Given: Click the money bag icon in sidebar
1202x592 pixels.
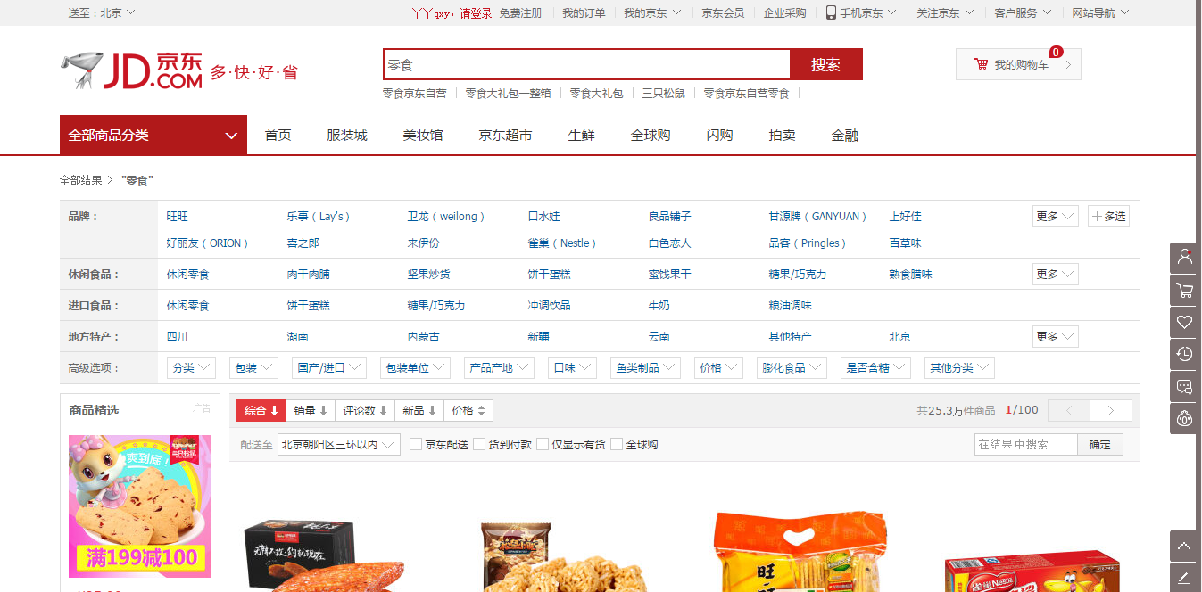Looking at the screenshot, I should (1185, 418).
